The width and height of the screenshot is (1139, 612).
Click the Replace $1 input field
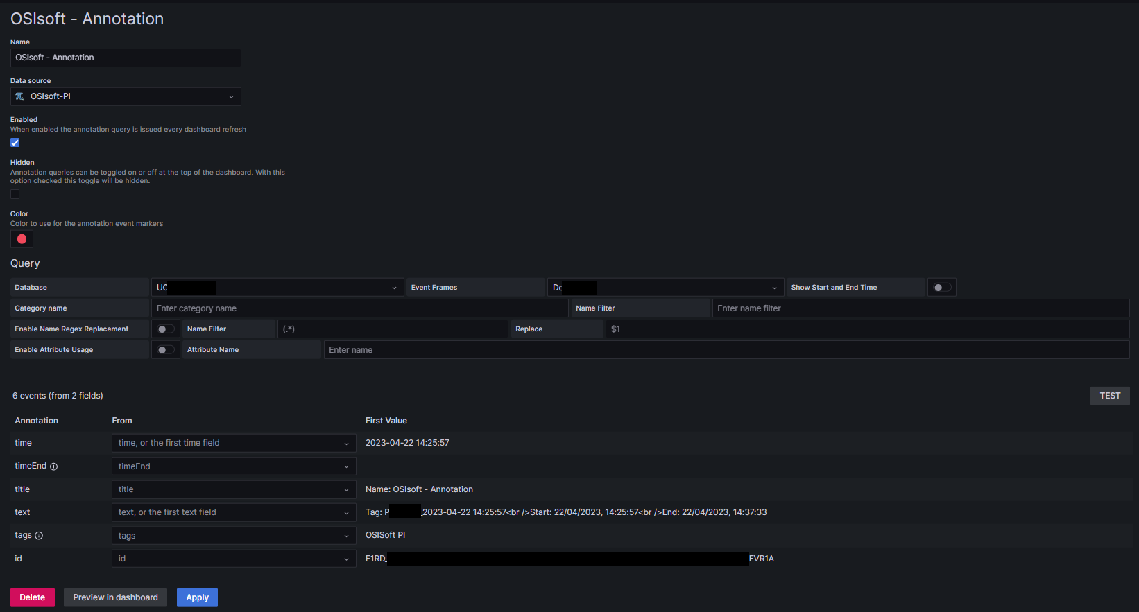click(x=867, y=329)
